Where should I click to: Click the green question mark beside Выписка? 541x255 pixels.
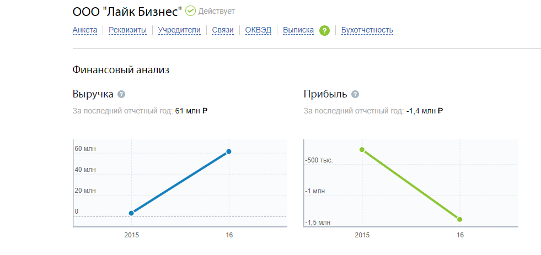(324, 30)
